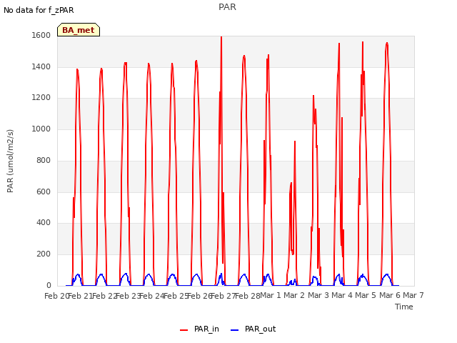
Task: Click the BA_met annotation label
Action: click(79, 30)
